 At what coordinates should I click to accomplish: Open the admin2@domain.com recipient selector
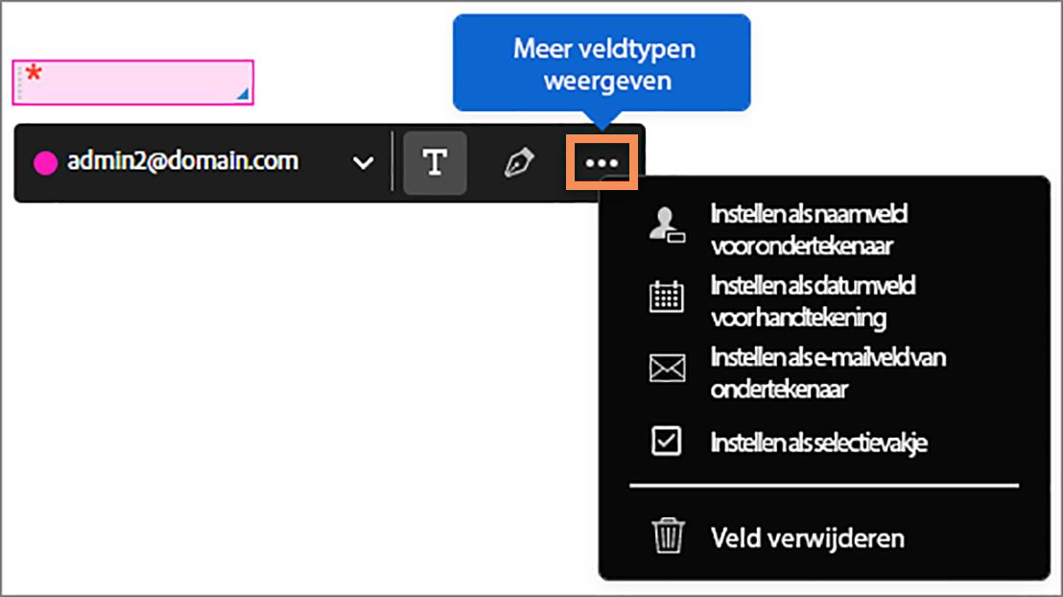click(182, 162)
